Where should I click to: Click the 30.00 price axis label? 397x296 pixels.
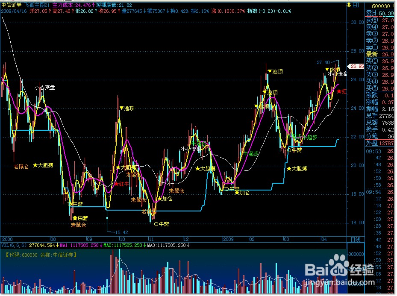pyautogui.click(x=357, y=22)
